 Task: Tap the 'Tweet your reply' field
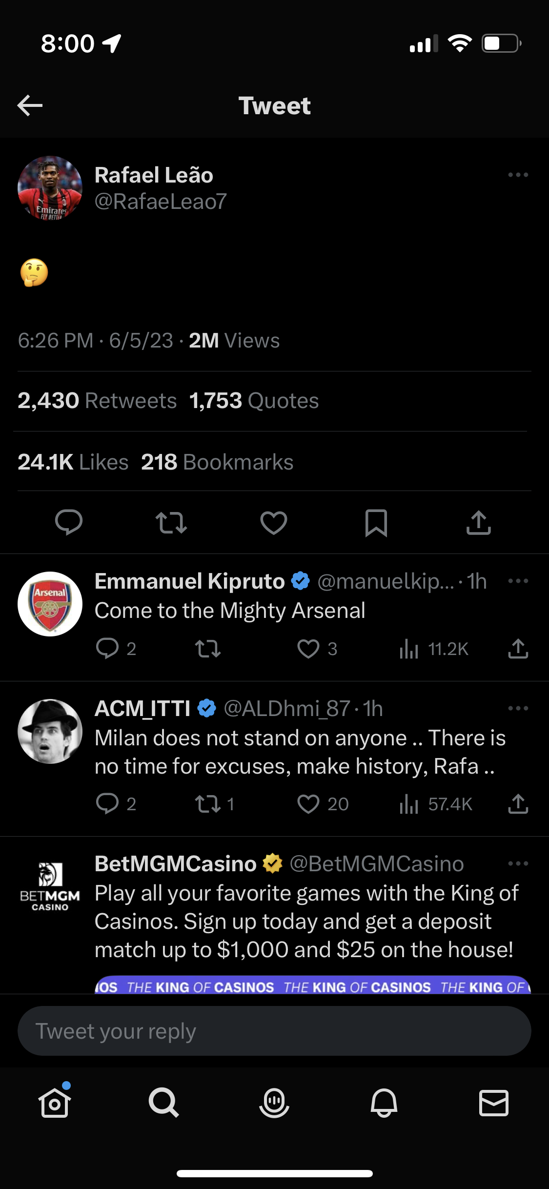[x=274, y=1031]
